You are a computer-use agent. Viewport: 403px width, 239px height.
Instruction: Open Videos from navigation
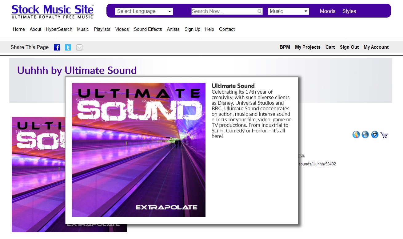[122, 29]
